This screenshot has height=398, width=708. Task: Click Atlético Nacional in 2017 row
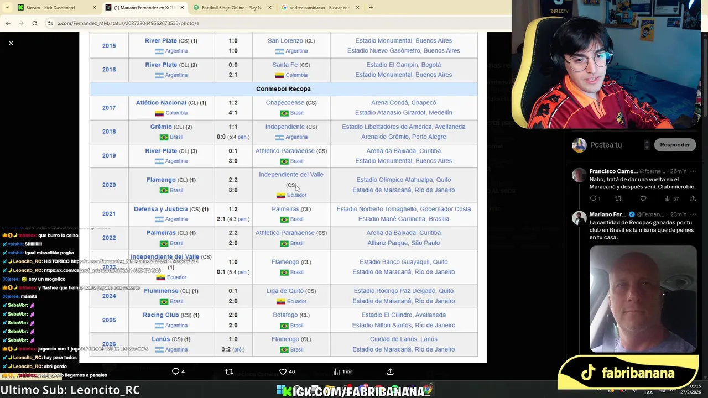coord(161,103)
